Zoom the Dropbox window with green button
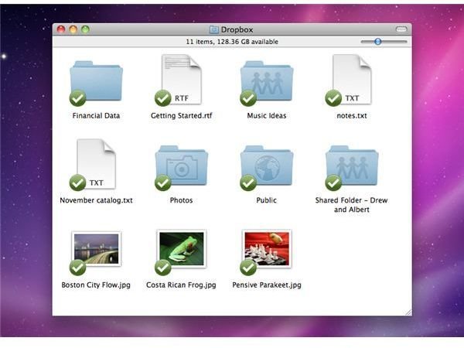The image size is (464, 348). pos(86,29)
